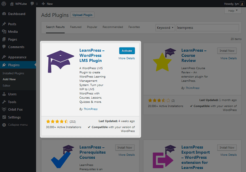Switch to the Popular tab

tap(92, 27)
